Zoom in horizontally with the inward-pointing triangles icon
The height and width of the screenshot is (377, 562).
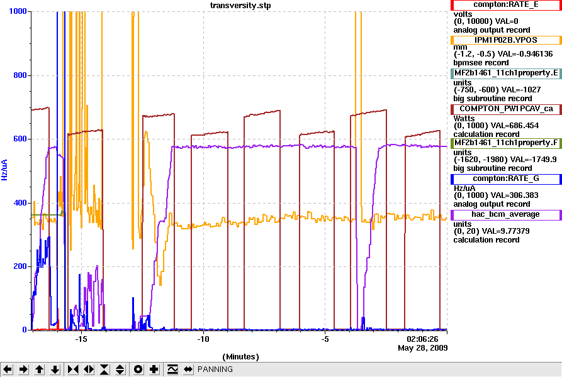coord(73,369)
